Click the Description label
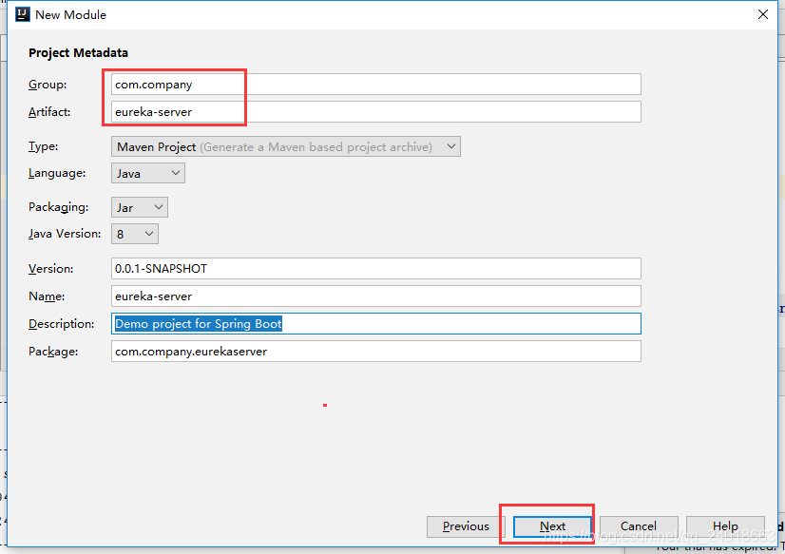Viewport: 785px width, 554px height. [x=62, y=324]
